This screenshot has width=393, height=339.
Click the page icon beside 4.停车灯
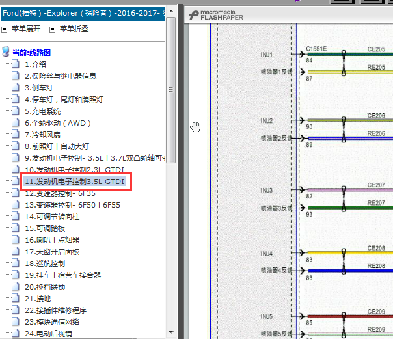[x=15, y=99]
